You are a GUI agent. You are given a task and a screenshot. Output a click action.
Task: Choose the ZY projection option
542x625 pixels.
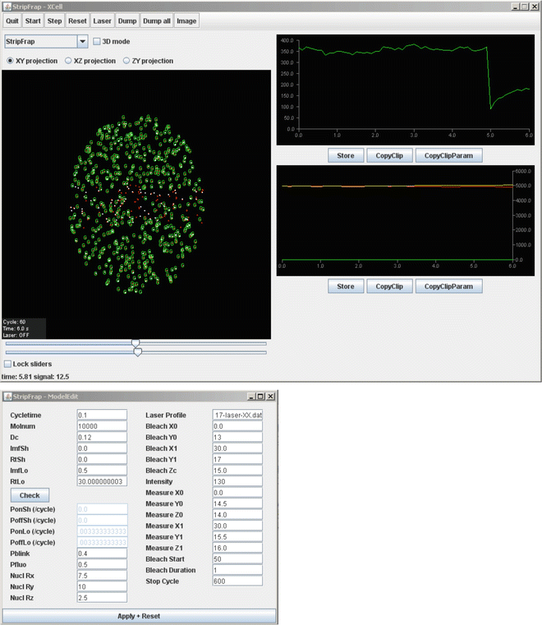click(126, 61)
